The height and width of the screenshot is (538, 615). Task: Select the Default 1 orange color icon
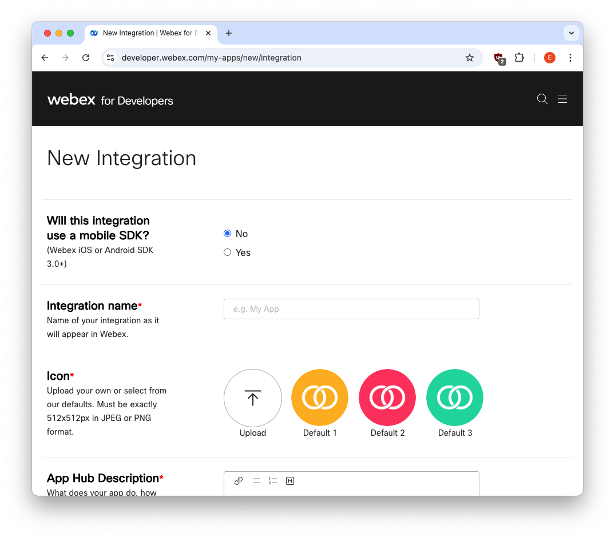pyautogui.click(x=320, y=398)
